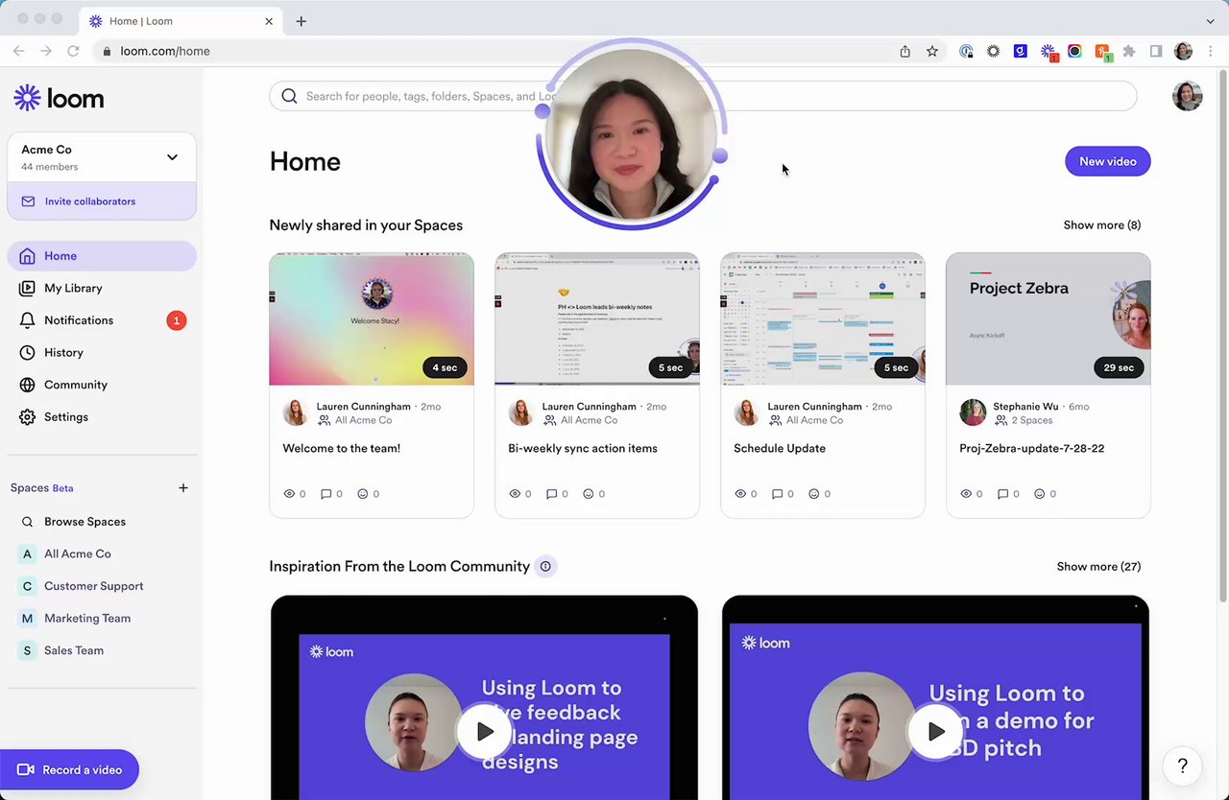Click Browse Spaces
1229x800 pixels.
click(x=84, y=522)
